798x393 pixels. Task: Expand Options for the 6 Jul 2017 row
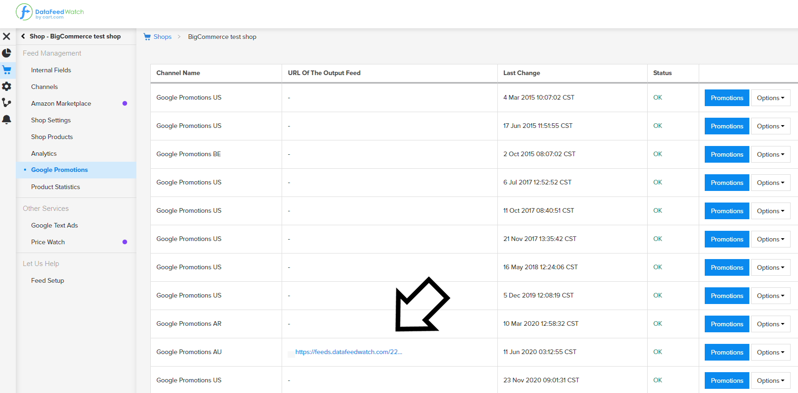[771, 183]
